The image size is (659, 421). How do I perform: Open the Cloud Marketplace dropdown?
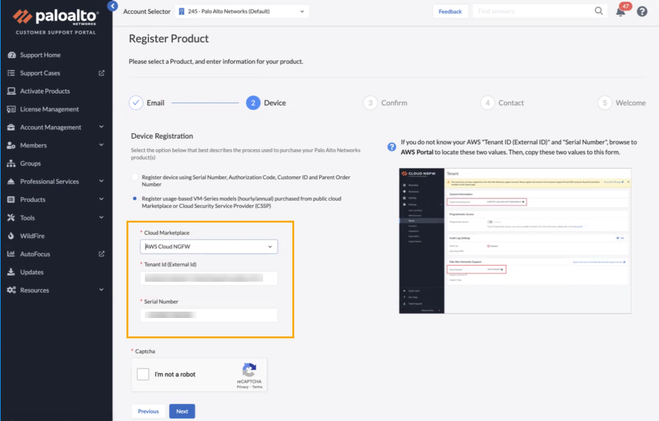point(209,247)
